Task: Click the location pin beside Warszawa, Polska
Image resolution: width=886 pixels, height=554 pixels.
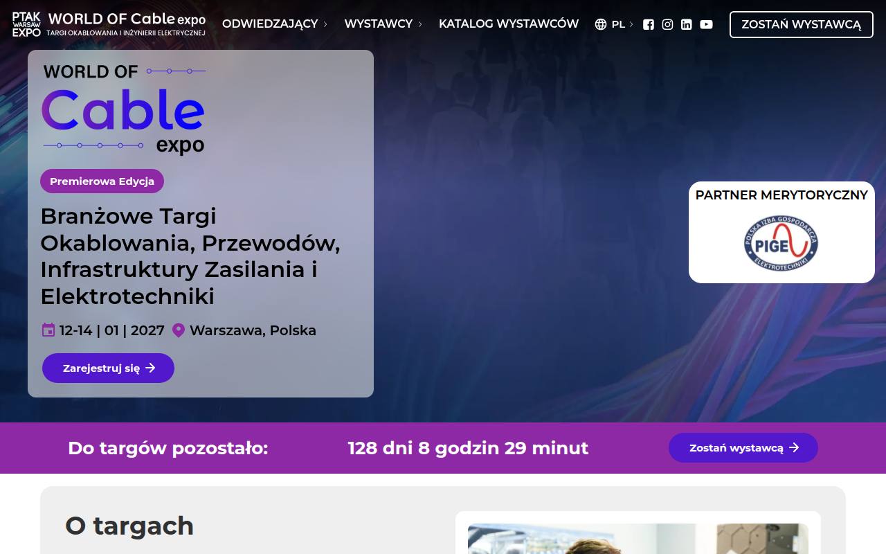Action: [x=179, y=330]
